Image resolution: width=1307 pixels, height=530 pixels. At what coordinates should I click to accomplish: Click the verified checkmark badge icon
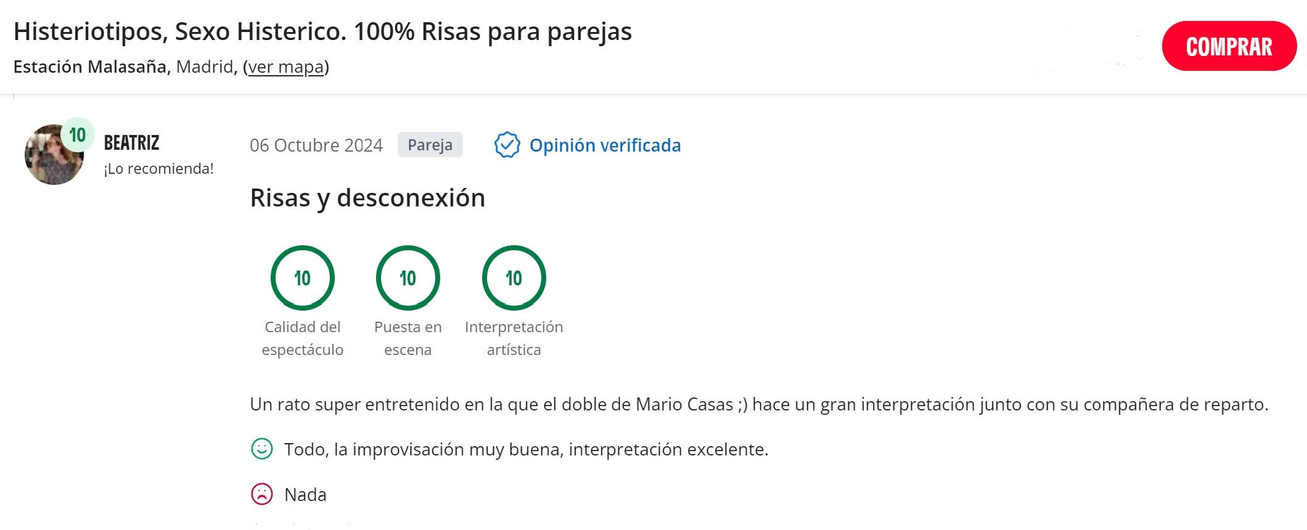507,145
